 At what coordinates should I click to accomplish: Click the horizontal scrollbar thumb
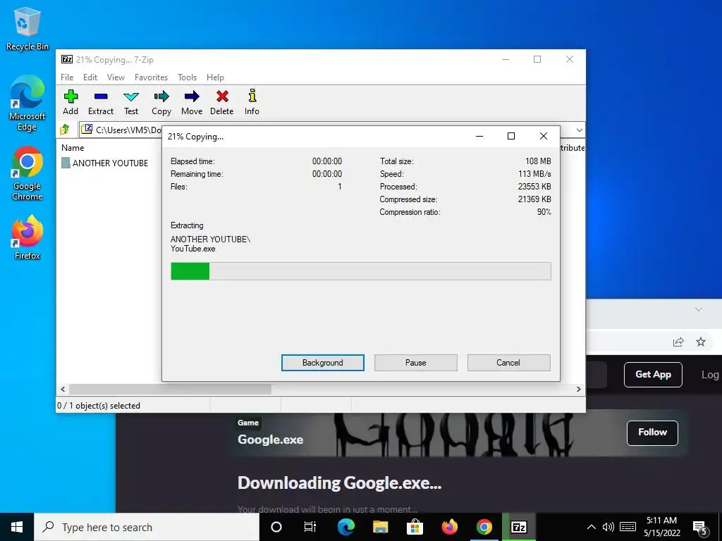tap(170, 389)
